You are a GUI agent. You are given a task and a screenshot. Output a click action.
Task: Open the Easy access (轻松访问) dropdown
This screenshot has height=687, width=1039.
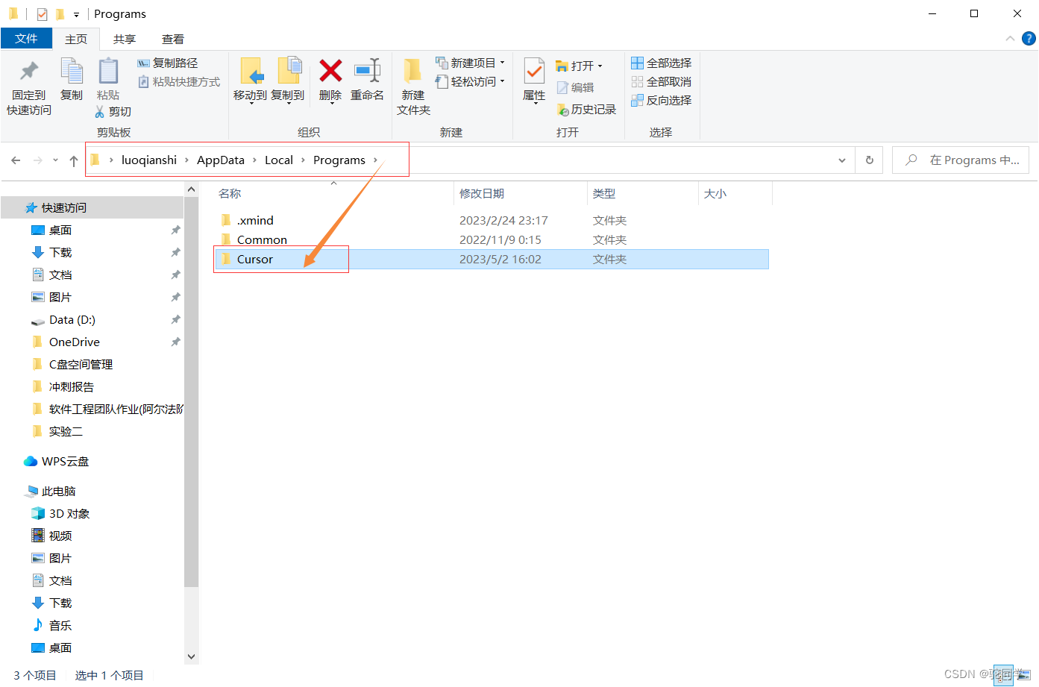click(471, 82)
